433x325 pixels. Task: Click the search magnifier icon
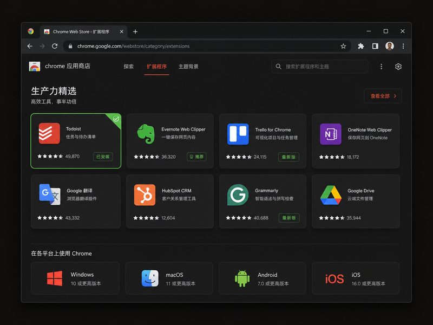point(278,67)
